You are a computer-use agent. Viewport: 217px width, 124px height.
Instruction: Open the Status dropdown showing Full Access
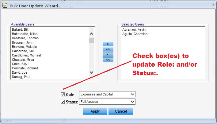tap(107, 102)
